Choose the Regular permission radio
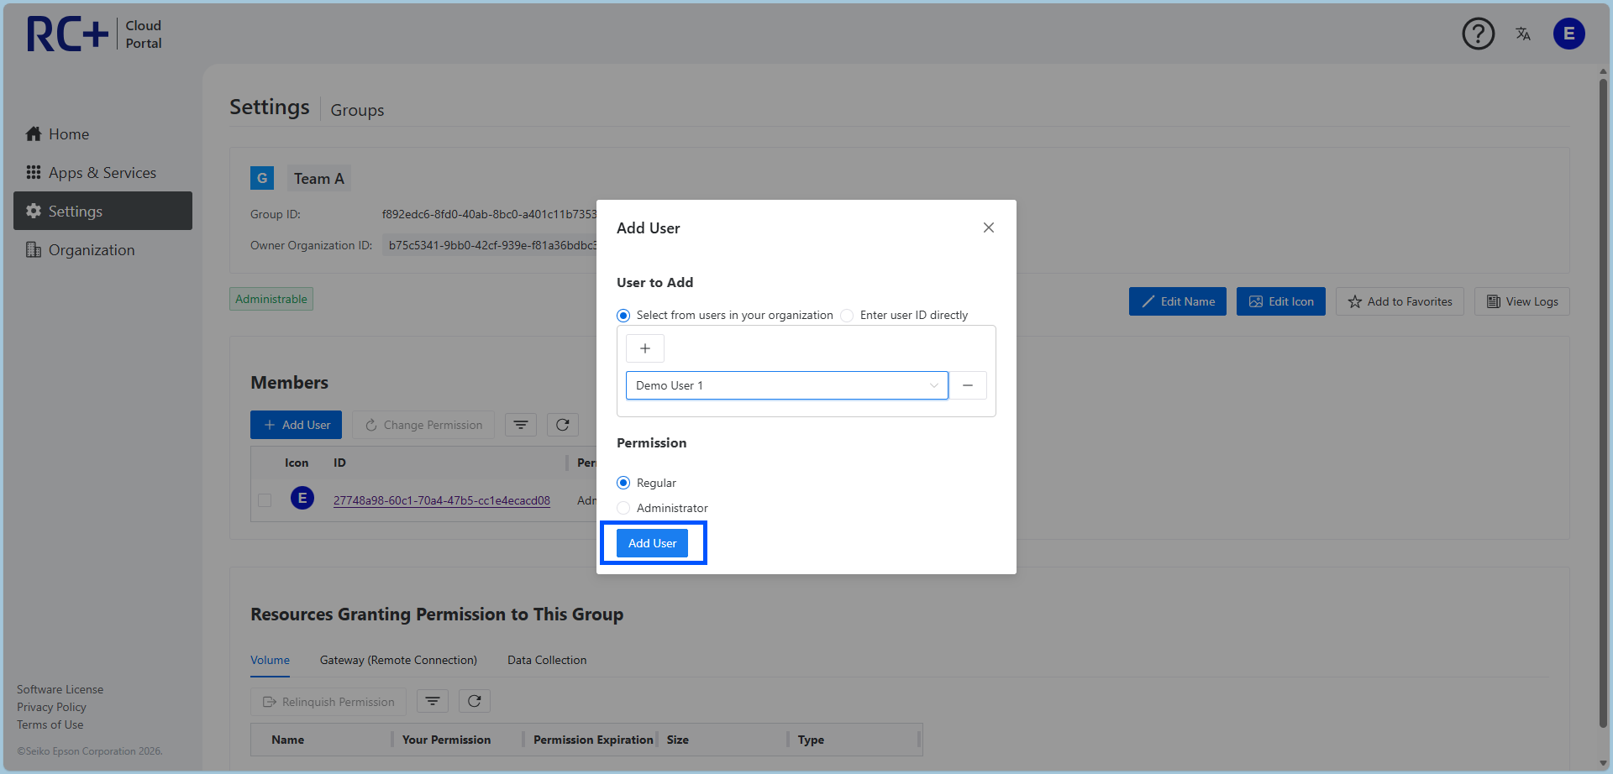This screenshot has height=774, width=1613. click(x=623, y=483)
